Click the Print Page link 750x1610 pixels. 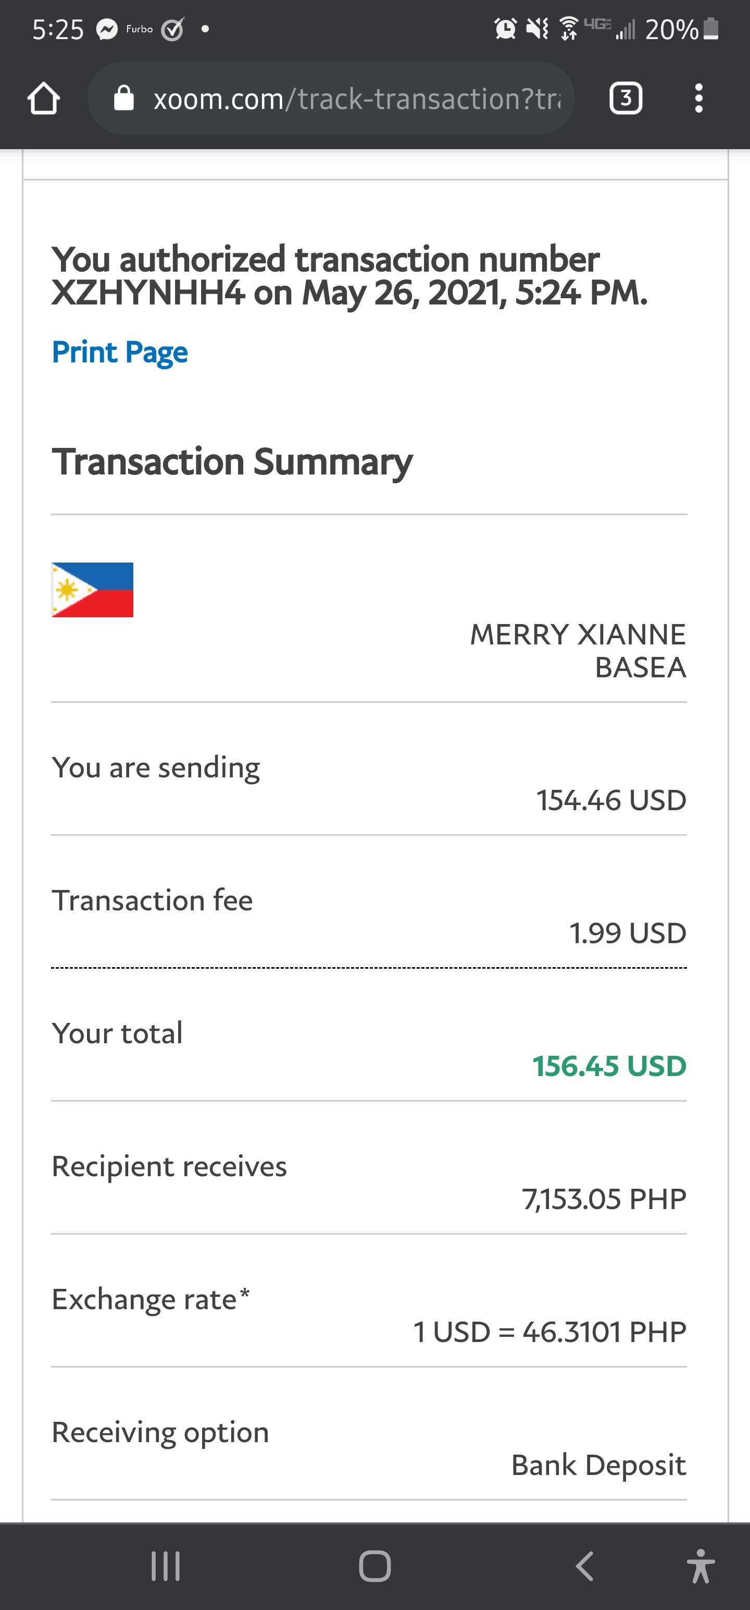click(x=120, y=352)
